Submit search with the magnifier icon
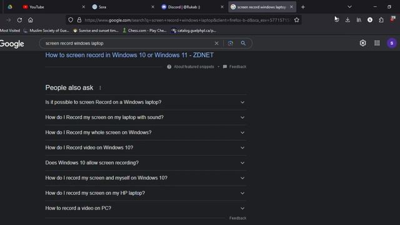 [243, 43]
